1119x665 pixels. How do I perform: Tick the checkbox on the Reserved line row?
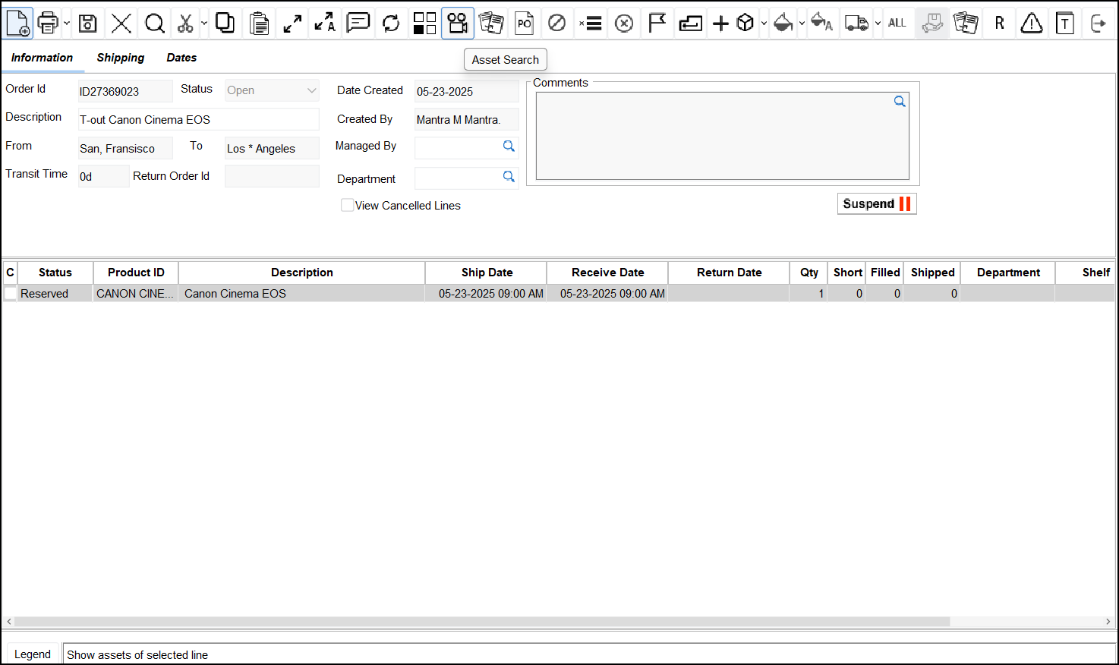[10, 294]
